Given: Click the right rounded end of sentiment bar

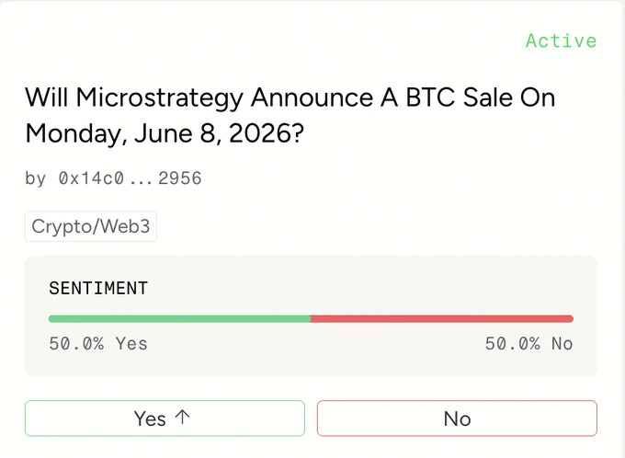Looking at the screenshot, I should click(571, 319).
